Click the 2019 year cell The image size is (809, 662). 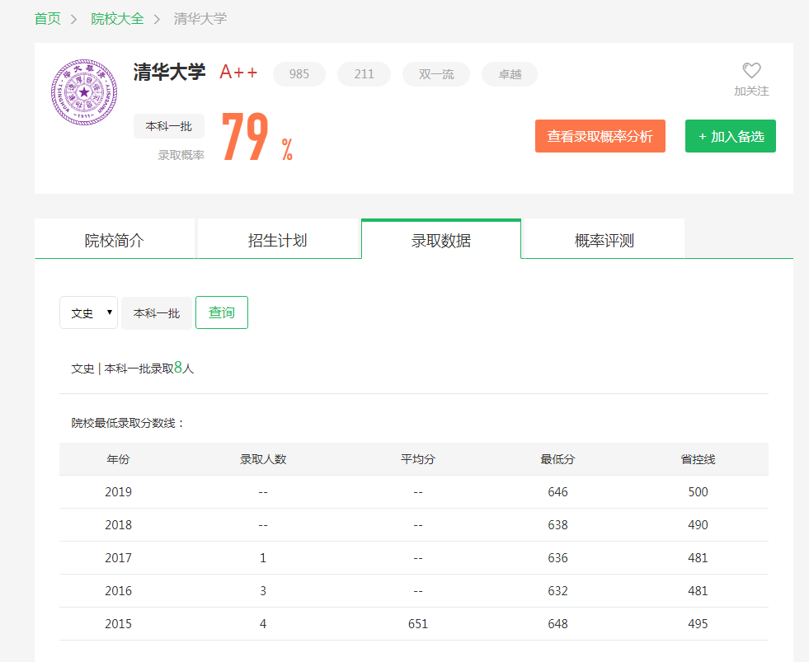click(118, 492)
